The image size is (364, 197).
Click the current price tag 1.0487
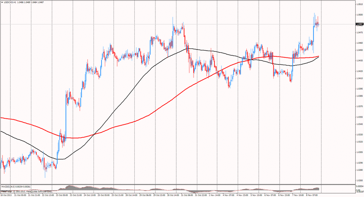[x=360, y=24]
